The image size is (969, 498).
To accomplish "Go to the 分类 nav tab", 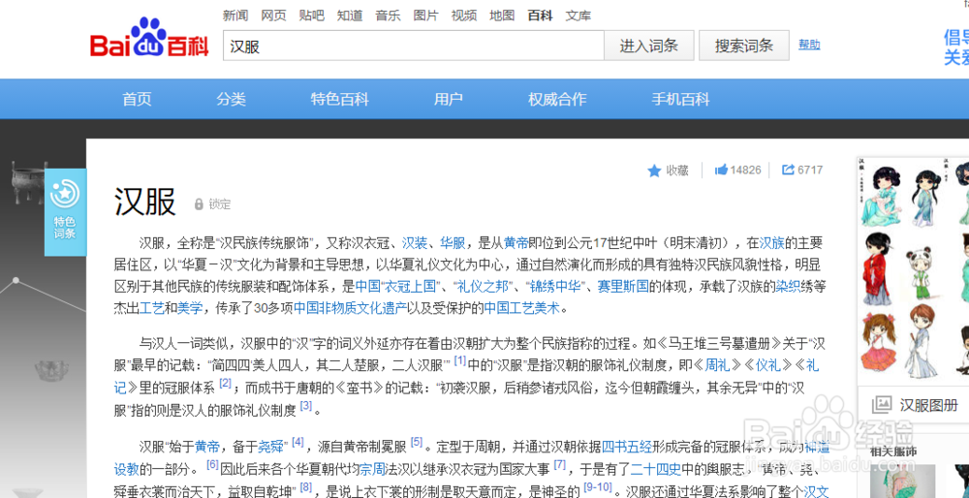I will [x=232, y=99].
